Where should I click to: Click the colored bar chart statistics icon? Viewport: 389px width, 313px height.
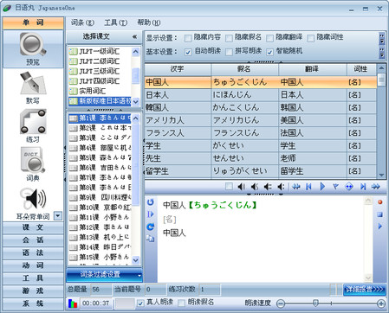73,303
